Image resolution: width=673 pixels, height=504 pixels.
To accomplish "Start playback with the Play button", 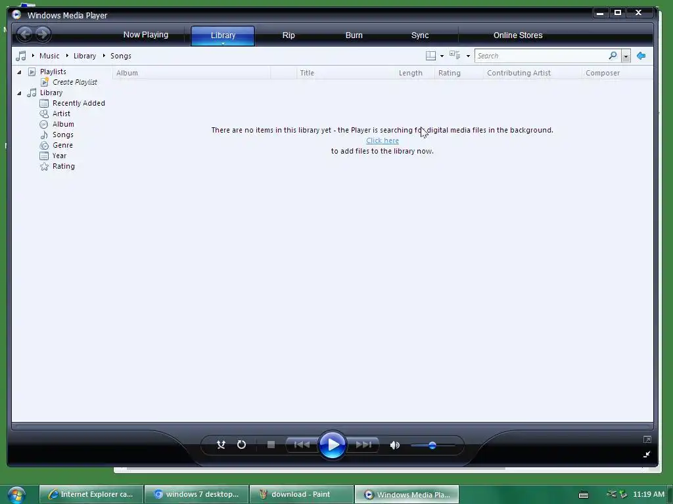I will pyautogui.click(x=332, y=445).
